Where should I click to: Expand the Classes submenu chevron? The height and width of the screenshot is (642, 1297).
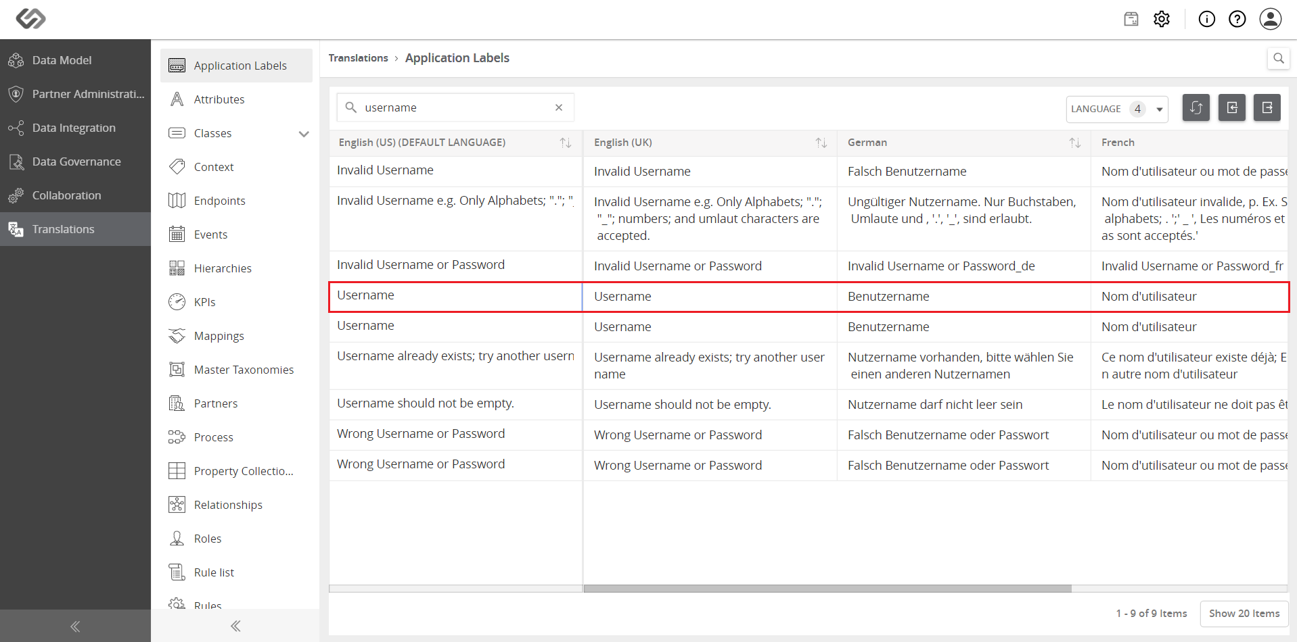(x=304, y=134)
